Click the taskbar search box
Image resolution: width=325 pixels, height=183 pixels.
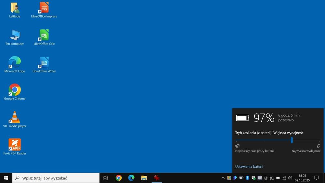pyautogui.click(x=56, y=178)
